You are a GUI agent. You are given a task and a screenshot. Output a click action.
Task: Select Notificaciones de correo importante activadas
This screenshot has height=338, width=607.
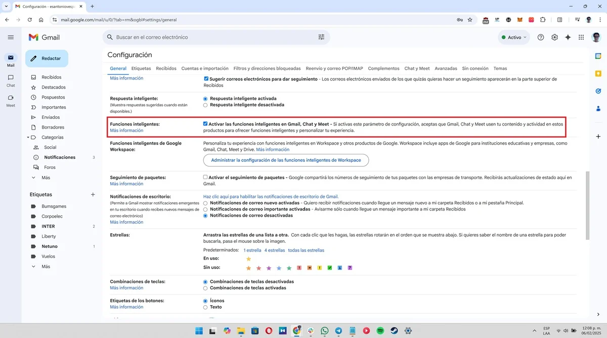pos(205,209)
